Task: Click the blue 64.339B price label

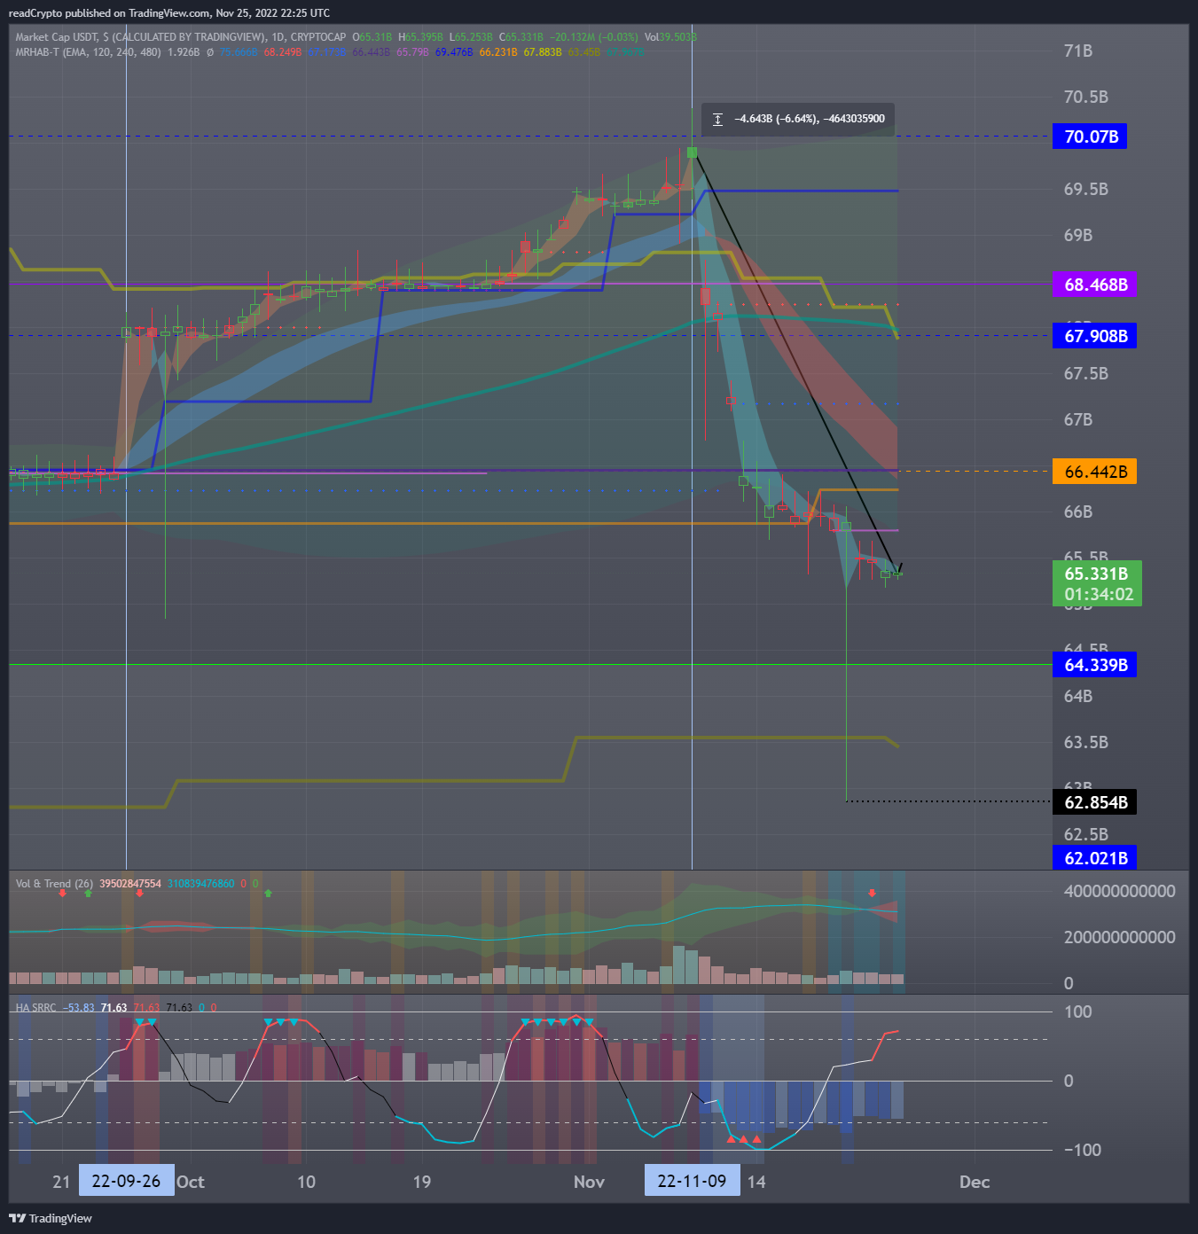Action: [x=1094, y=665]
